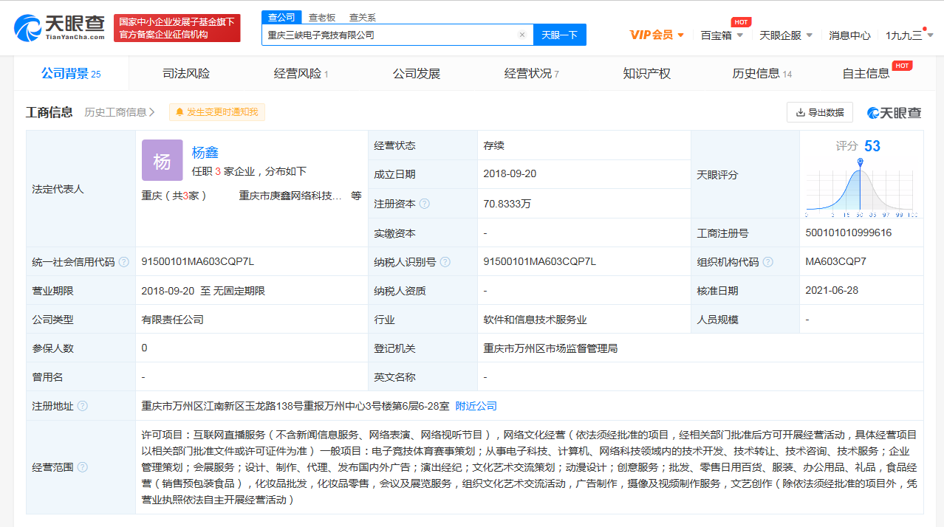Select the 查关系 search tab
This screenshot has height=527, width=944.
coord(362,17)
